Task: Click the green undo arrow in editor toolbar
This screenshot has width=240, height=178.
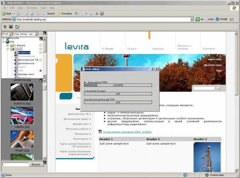Action: [5, 27]
